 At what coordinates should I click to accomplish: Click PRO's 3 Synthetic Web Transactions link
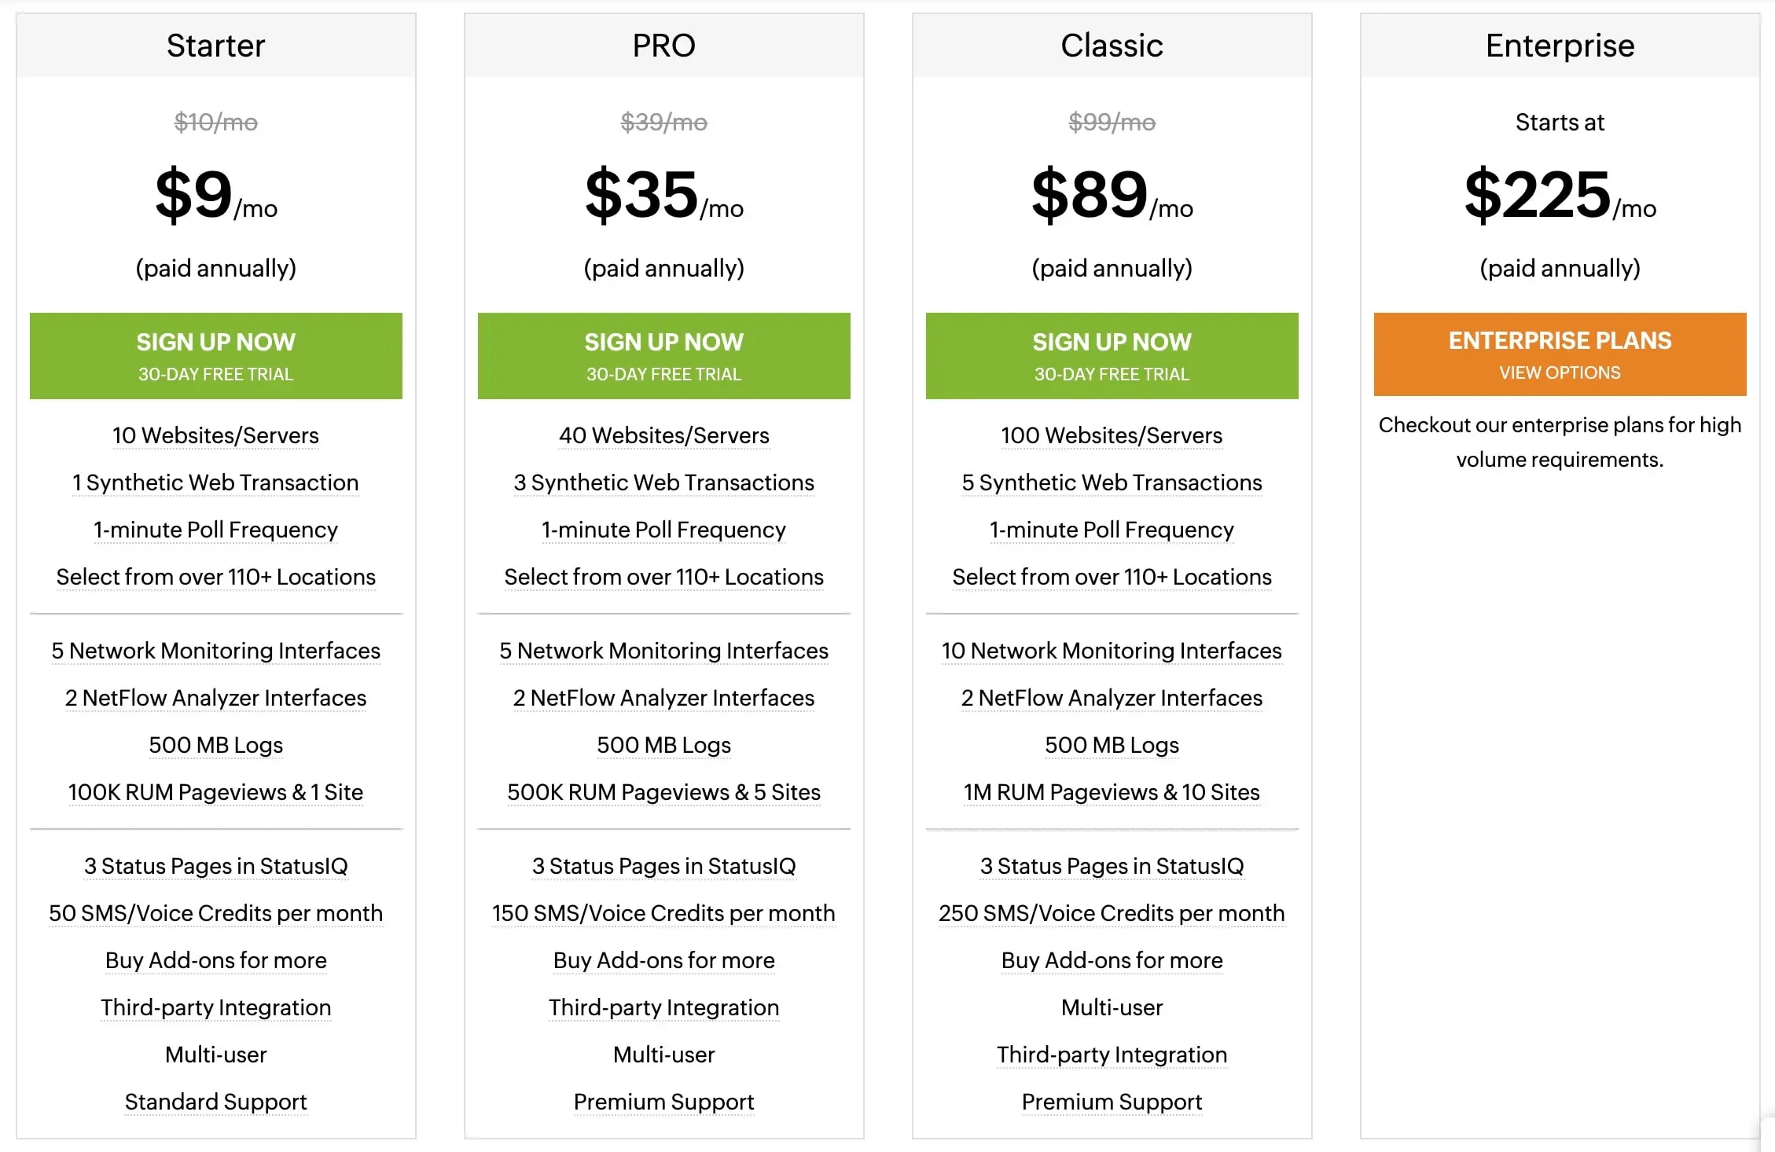[663, 482]
